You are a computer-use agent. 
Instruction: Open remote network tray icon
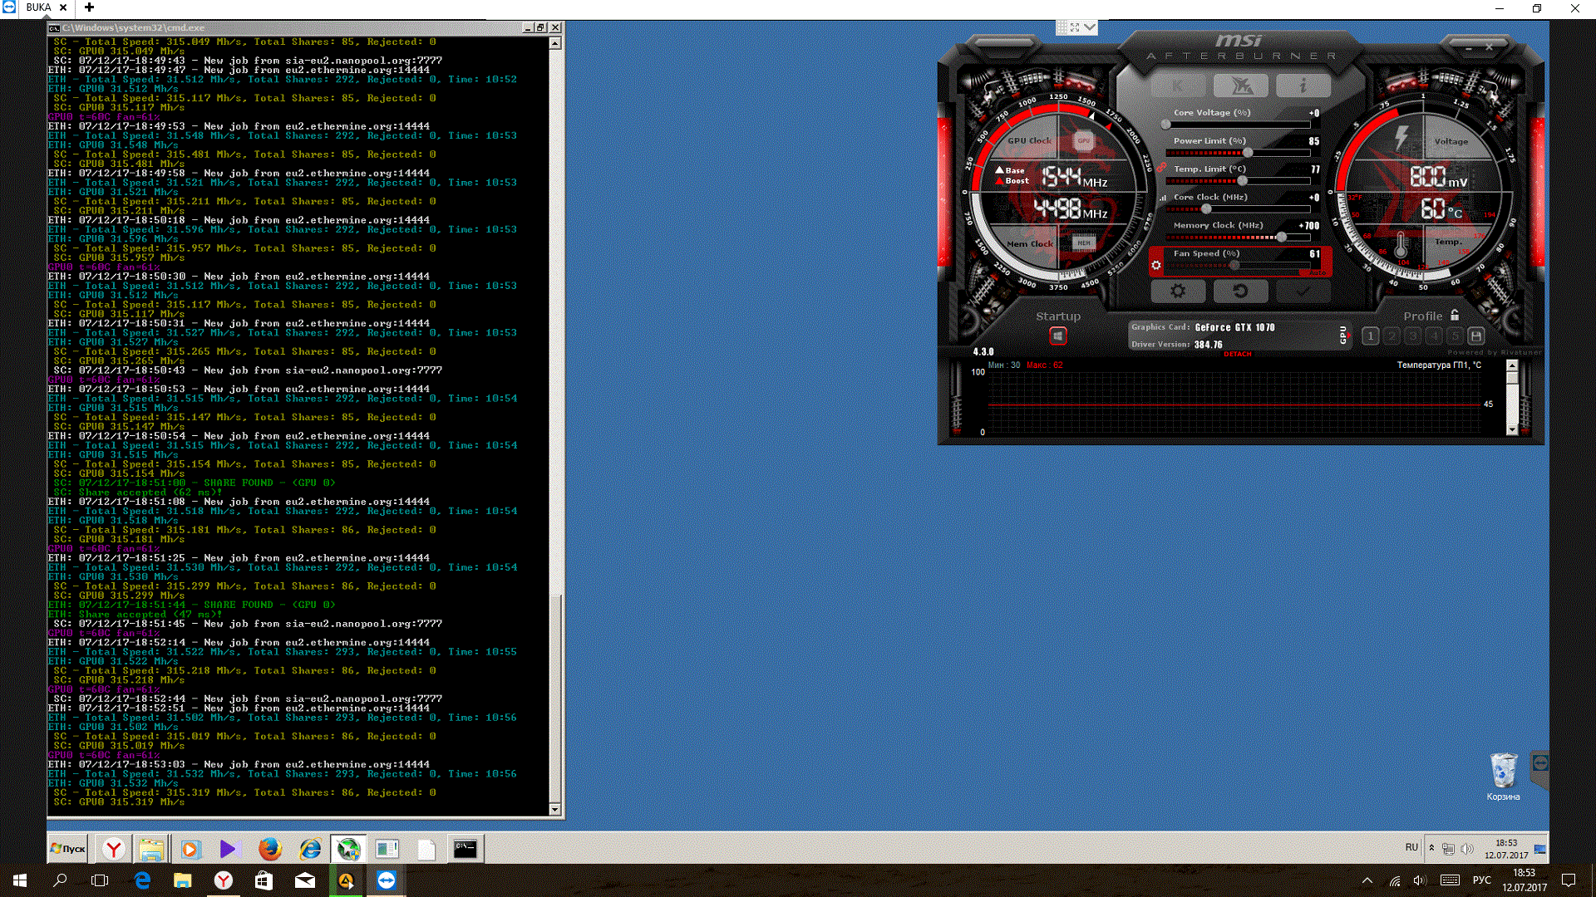[x=1449, y=849]
